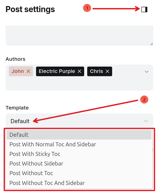Click the Template select box showing Default

point(76,121)
